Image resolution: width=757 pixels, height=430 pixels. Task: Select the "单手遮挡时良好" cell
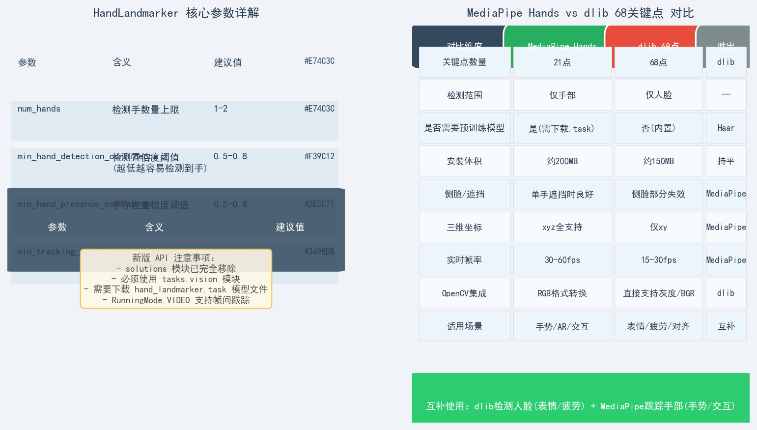click(x=562, y=194)
